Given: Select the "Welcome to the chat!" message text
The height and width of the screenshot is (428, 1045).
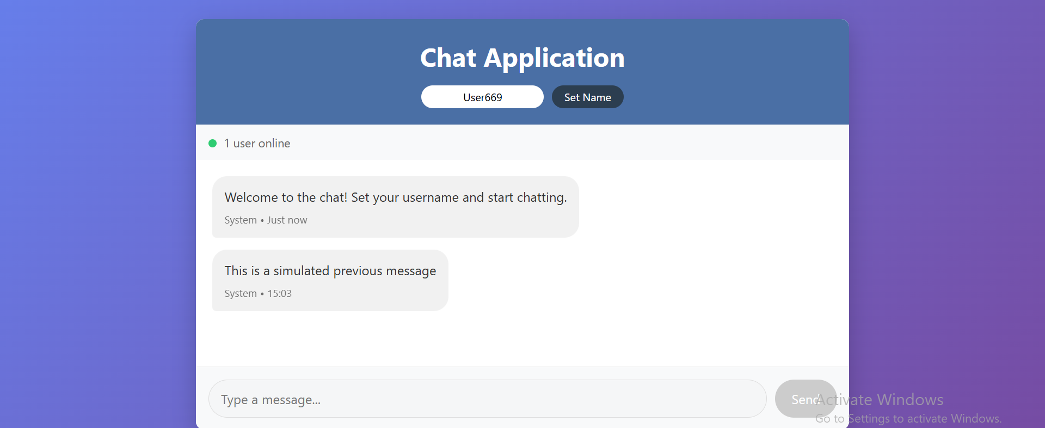Looking at the screenshot, I should coord(395,197).
